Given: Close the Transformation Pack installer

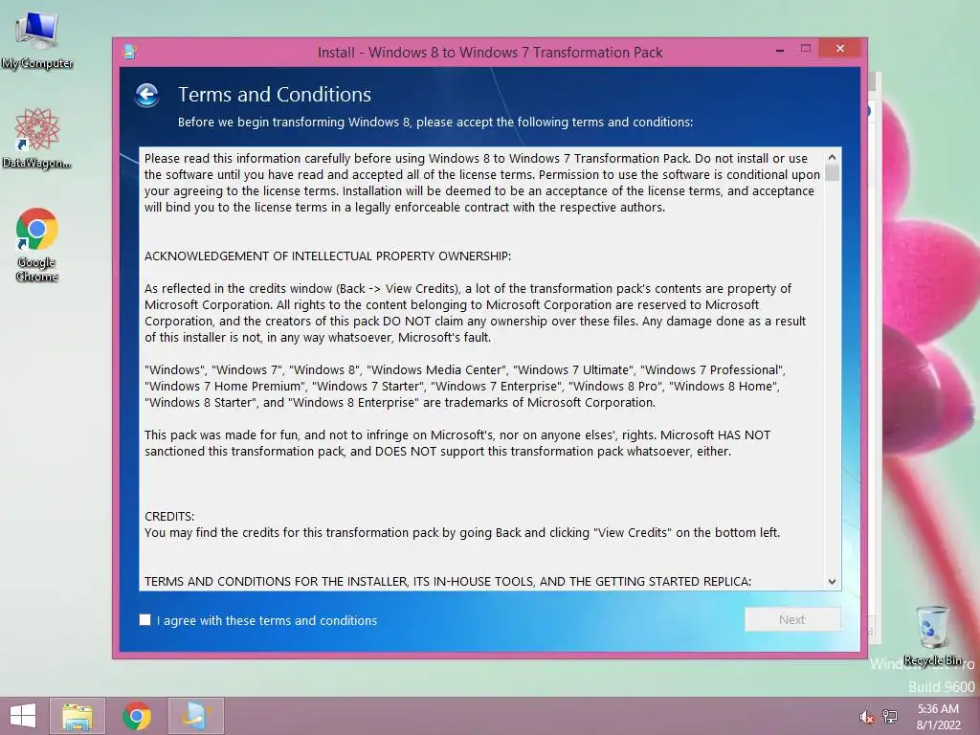Looking at the screenshot, I should [x=840, y=48].
